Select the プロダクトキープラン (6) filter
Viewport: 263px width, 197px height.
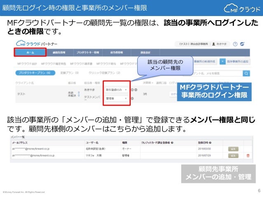[x=35, y=73]
